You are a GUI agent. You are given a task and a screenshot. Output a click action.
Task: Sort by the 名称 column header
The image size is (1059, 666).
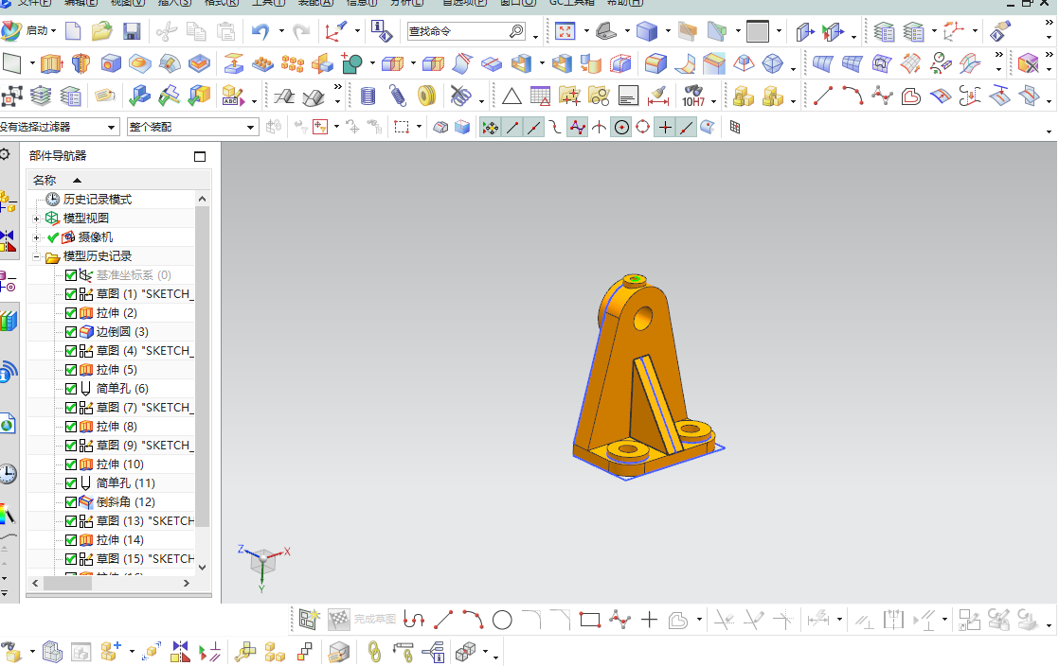pyautogui.click(x=45, y=180)
